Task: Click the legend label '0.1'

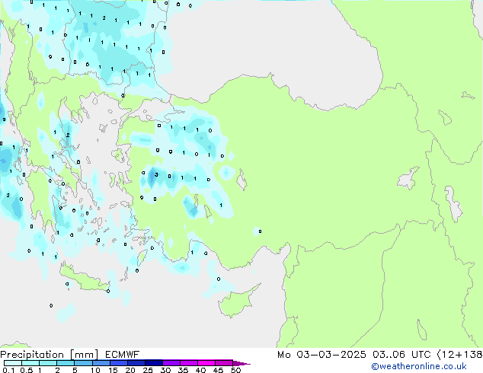Action: click(x=8, y=370)
